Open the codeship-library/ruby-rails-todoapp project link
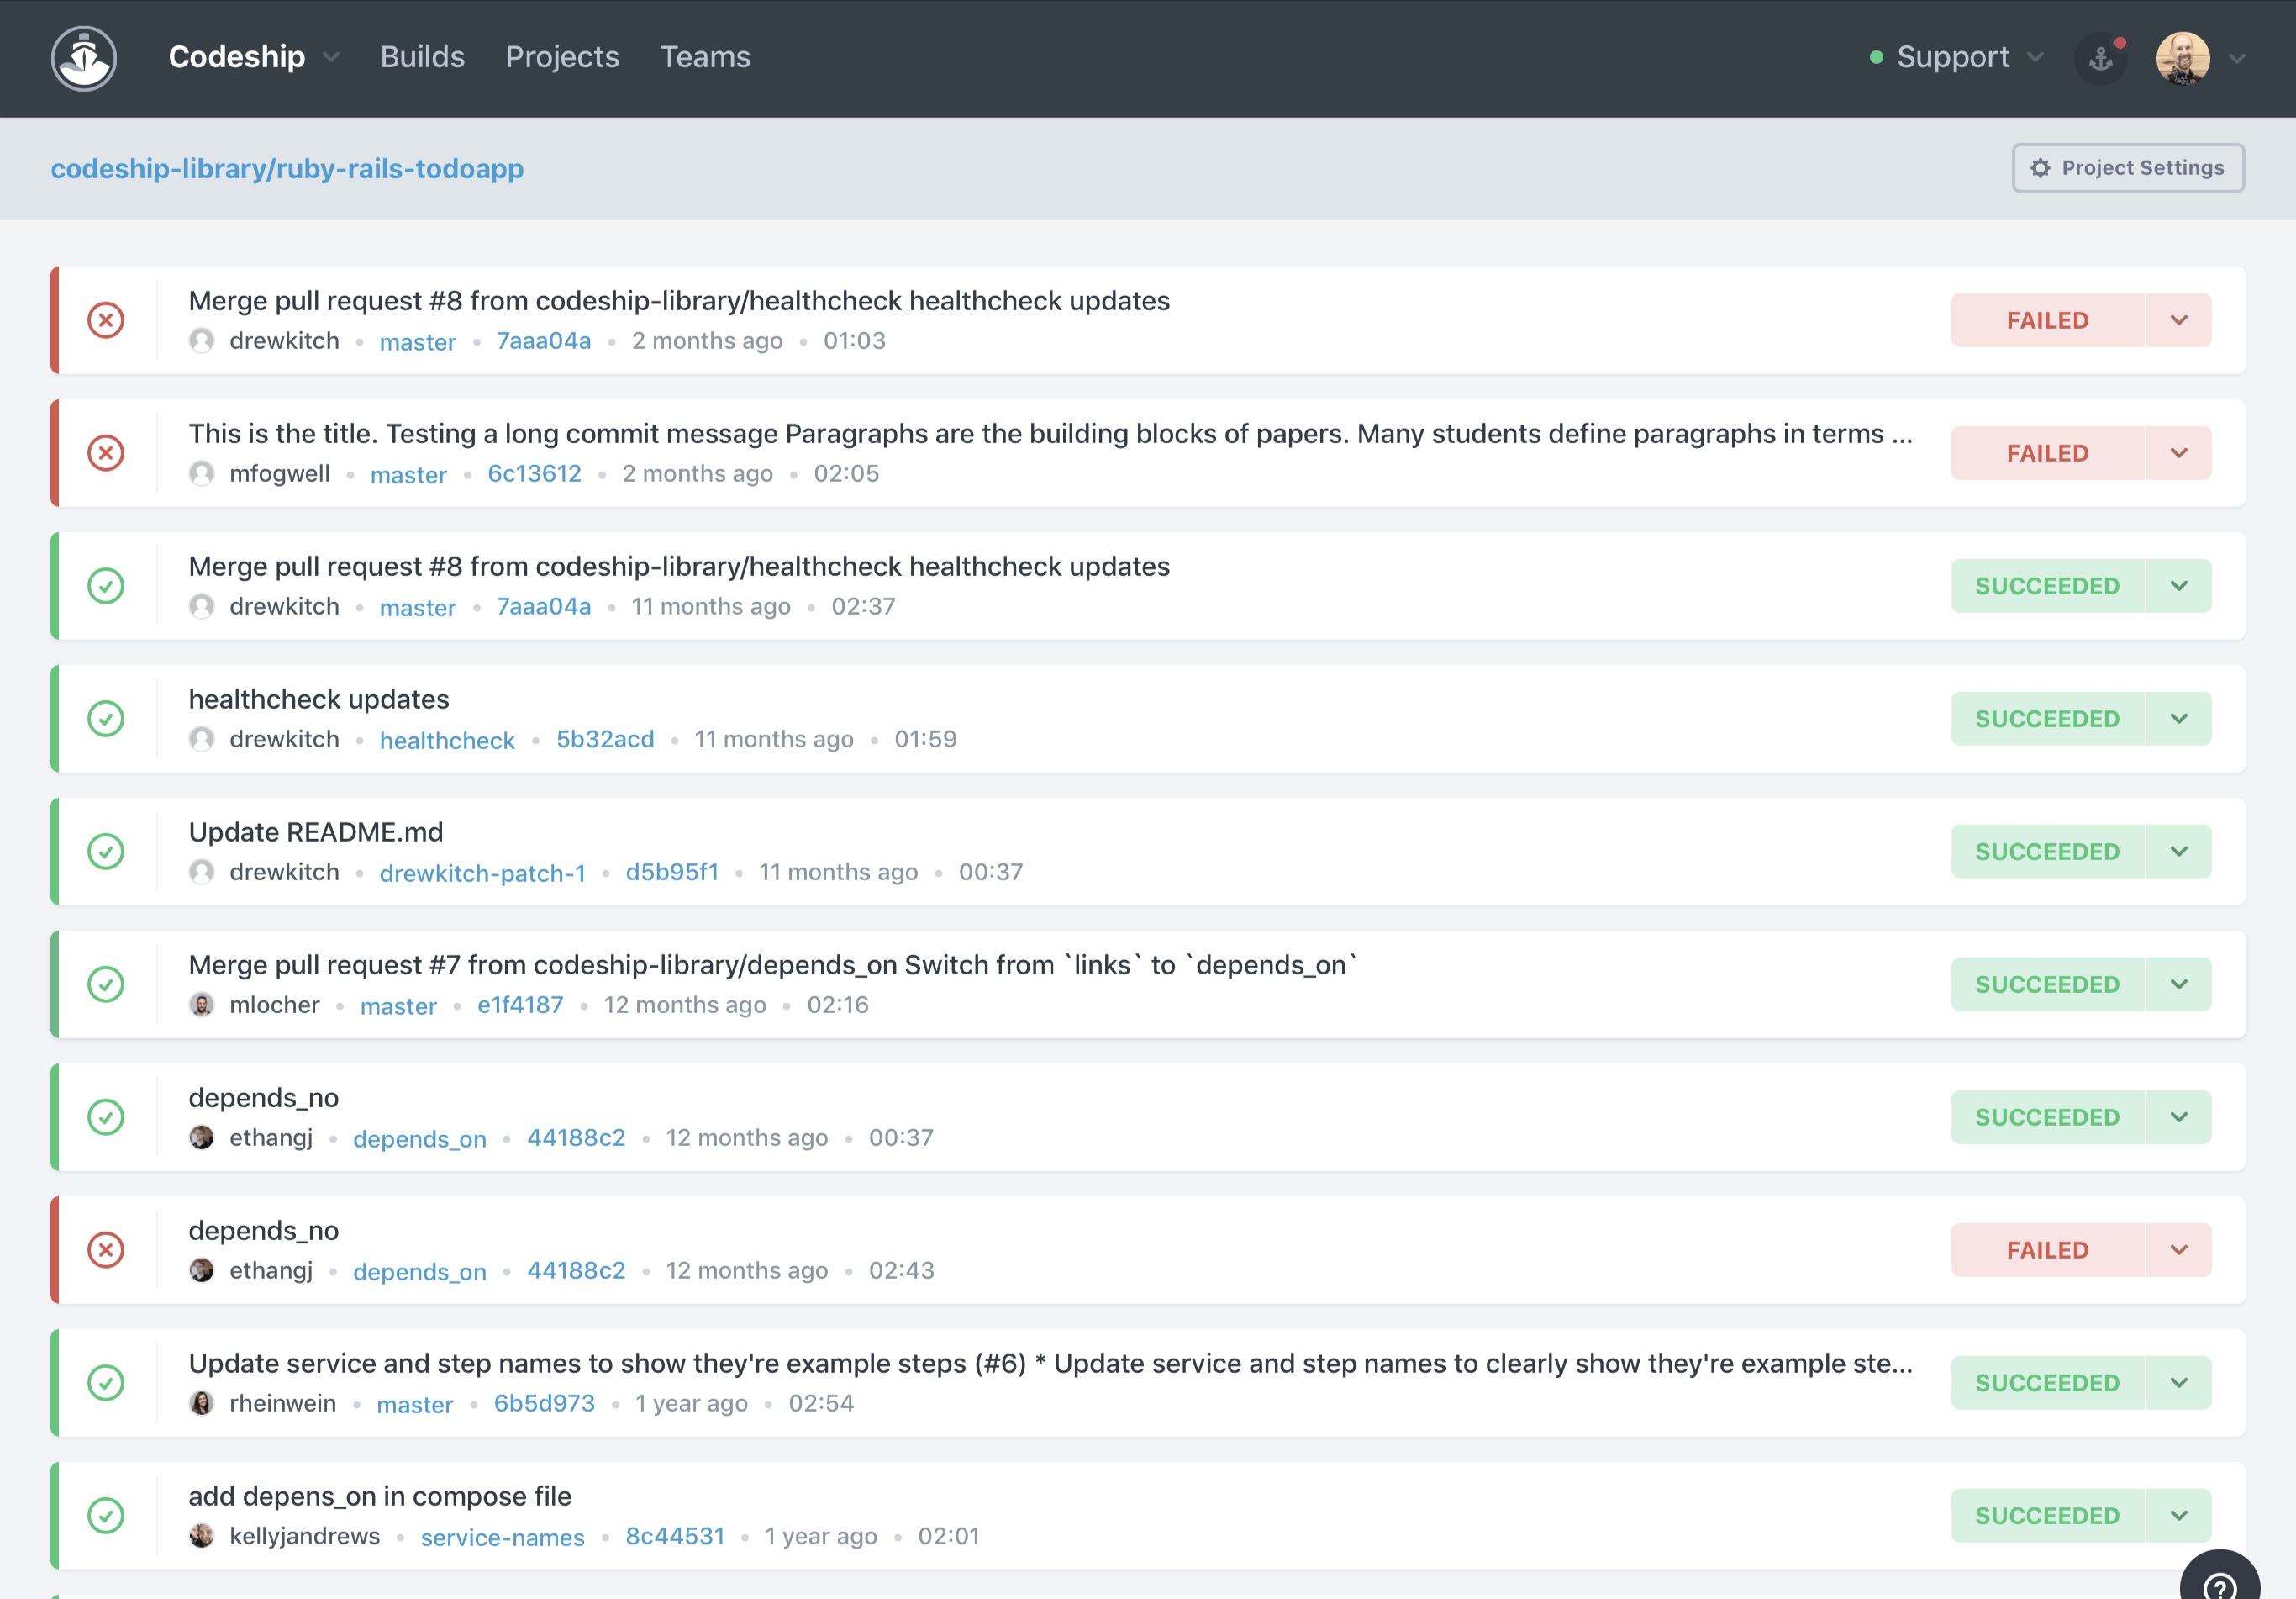This screenshot has width=2296, height=1599. tap(287, 168)
